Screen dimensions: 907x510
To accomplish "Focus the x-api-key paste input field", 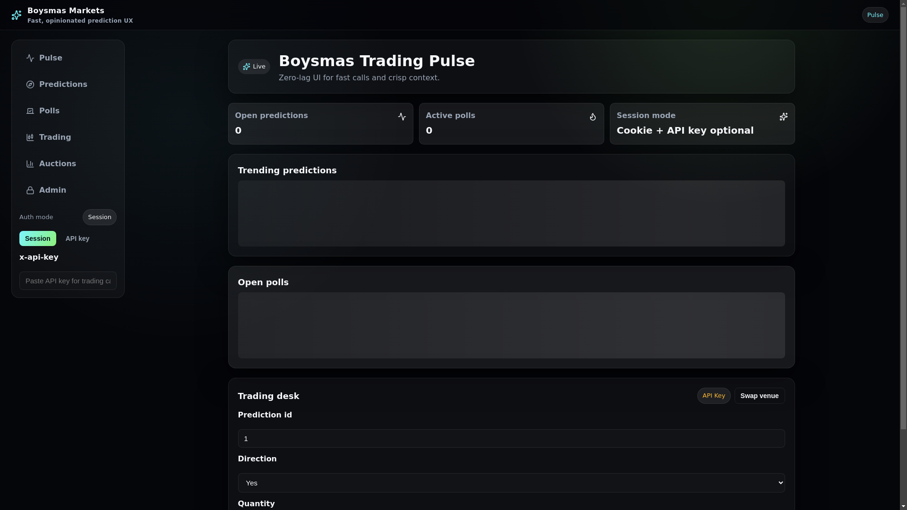I will pos(68,281).
